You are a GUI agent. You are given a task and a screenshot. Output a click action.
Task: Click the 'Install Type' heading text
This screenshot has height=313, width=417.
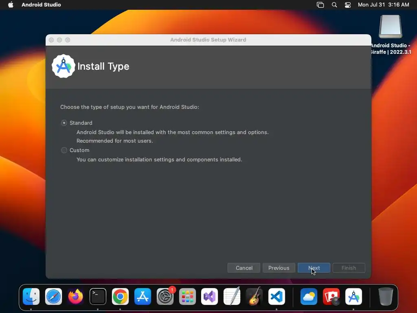[103, 66]
